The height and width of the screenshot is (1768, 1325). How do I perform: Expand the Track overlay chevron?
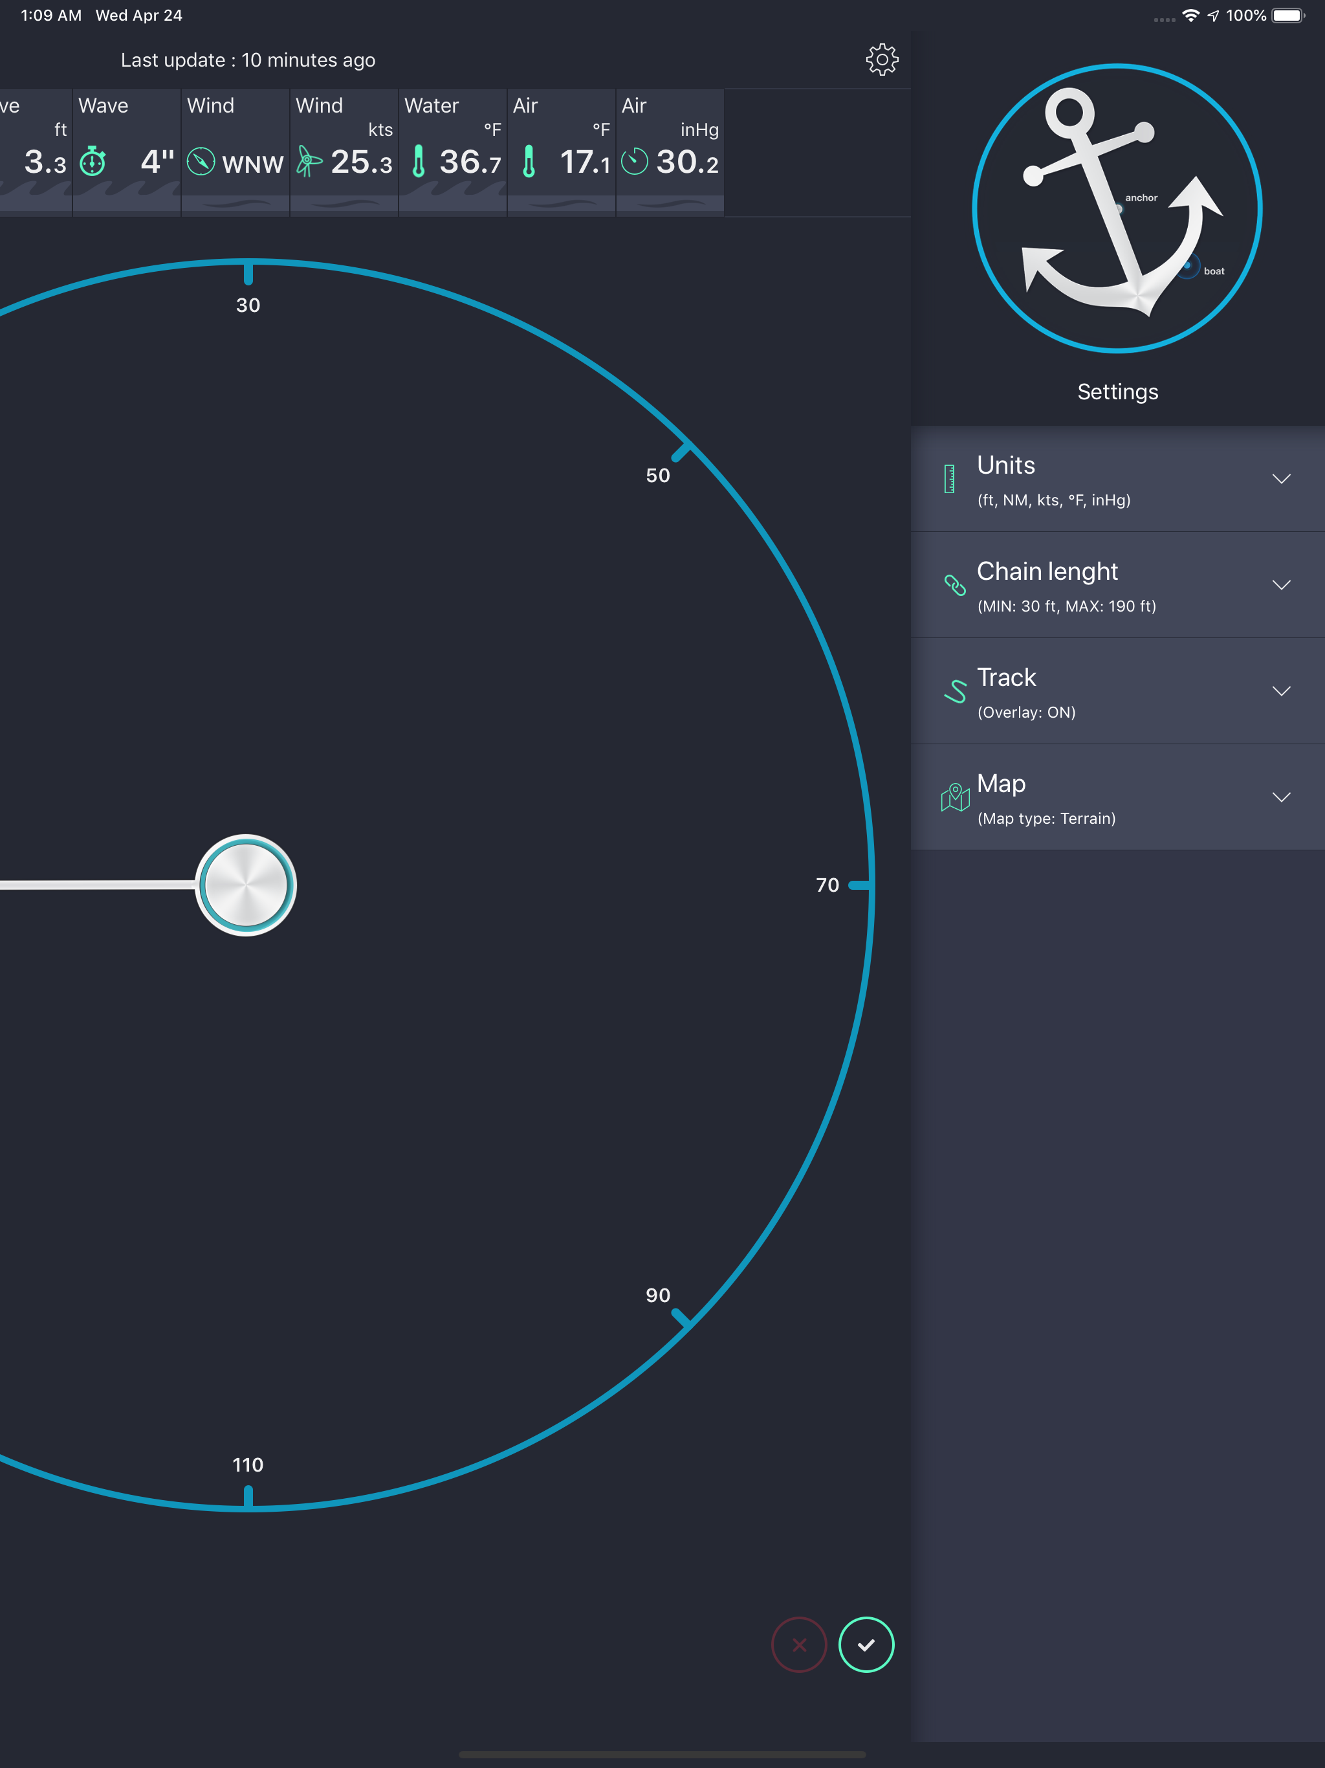(x=1281, y=691)
